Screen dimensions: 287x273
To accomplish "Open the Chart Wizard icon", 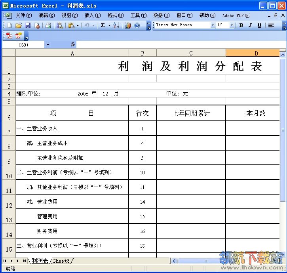I will point(128,25).
